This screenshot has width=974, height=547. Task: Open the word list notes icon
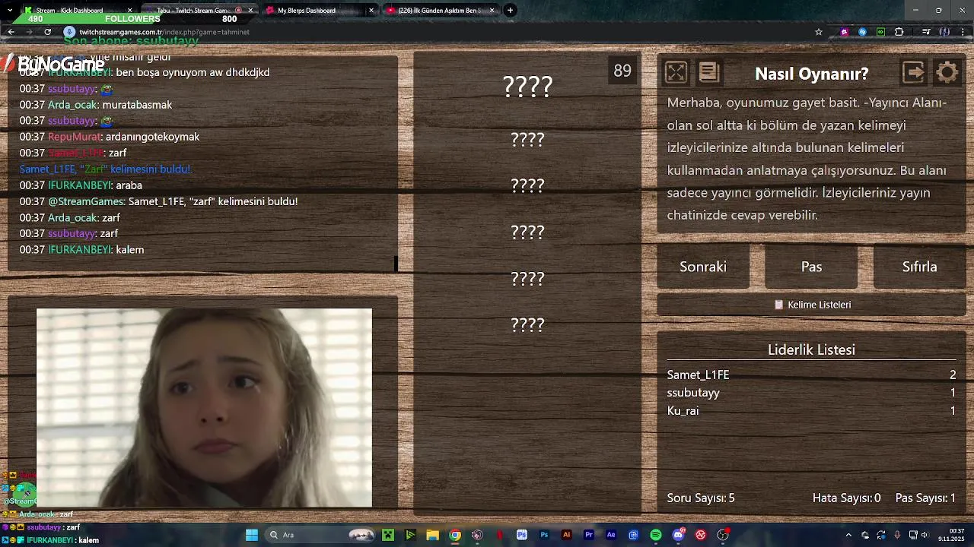(x=708, y=72)
